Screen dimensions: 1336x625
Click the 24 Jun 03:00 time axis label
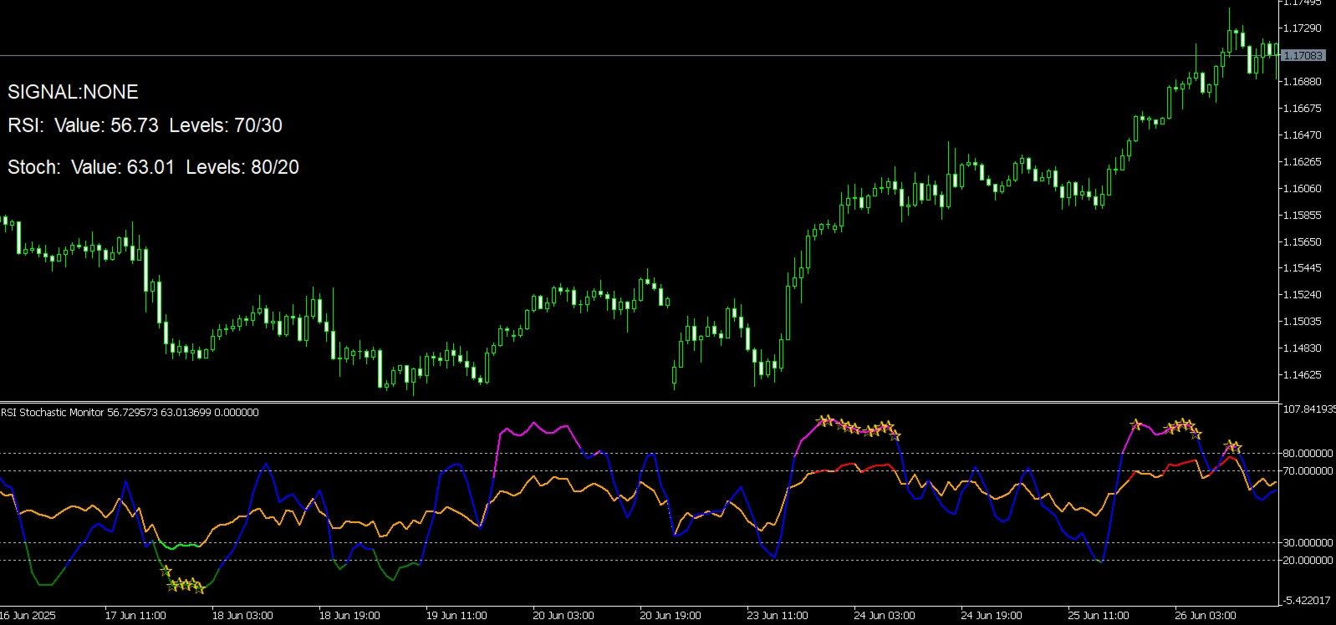(884, 616)
